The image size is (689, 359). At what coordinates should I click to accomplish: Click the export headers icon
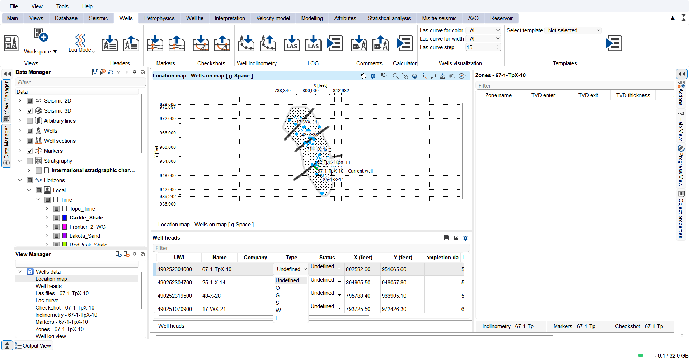tap(131, 43)
